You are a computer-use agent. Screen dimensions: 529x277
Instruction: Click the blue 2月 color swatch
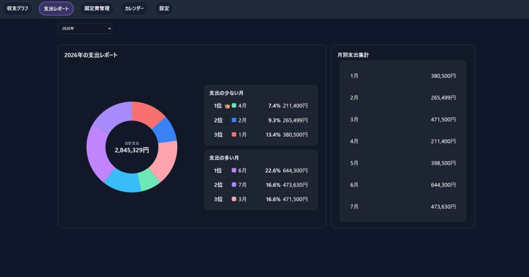234,120
